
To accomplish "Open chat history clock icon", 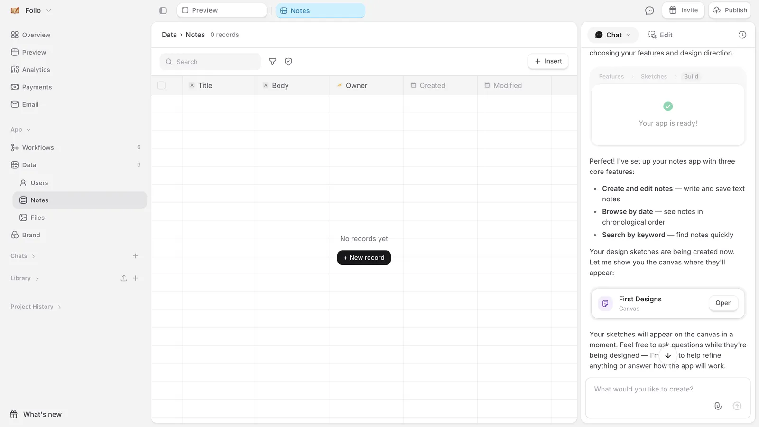I will [x=742, y=35].
